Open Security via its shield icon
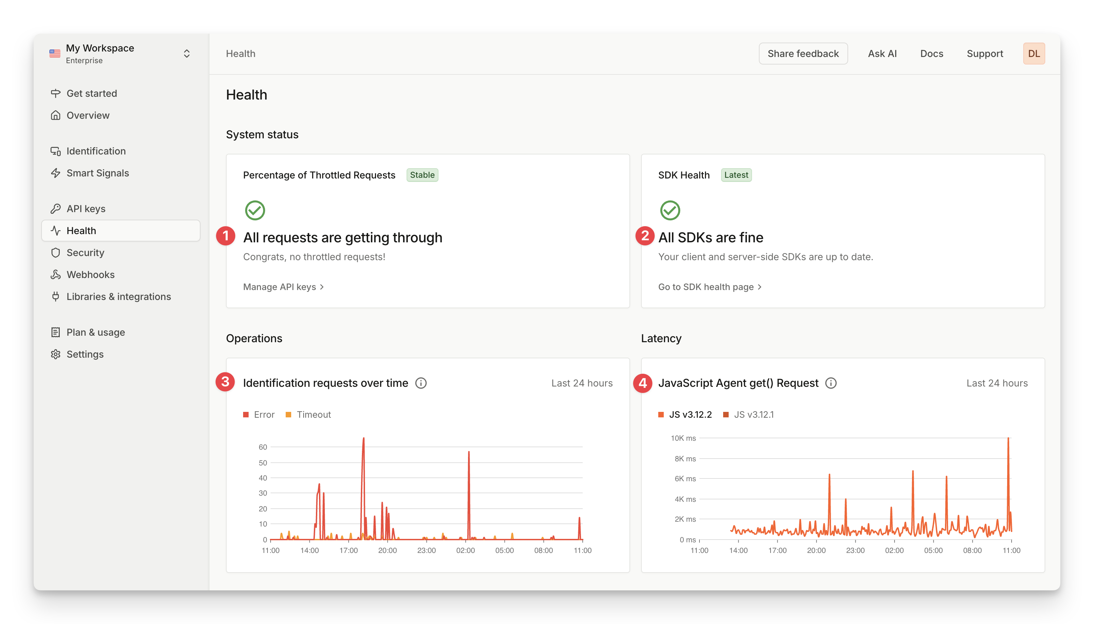 coord(56,252)
